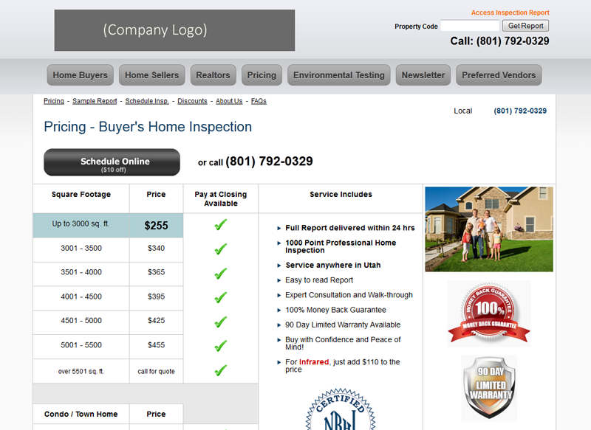The width and height of the screenshot is (591, 430).
Task: Click the green checkmark in the $255 row
Action: pyautogui.click(x=220, y=225)
